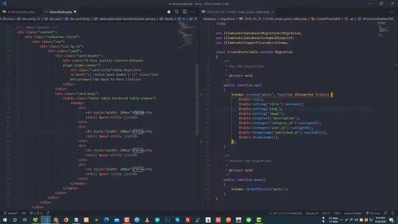398x224 pixels.
Task: Open Microsoft Edge from taskbar
Action: [106, 220]
